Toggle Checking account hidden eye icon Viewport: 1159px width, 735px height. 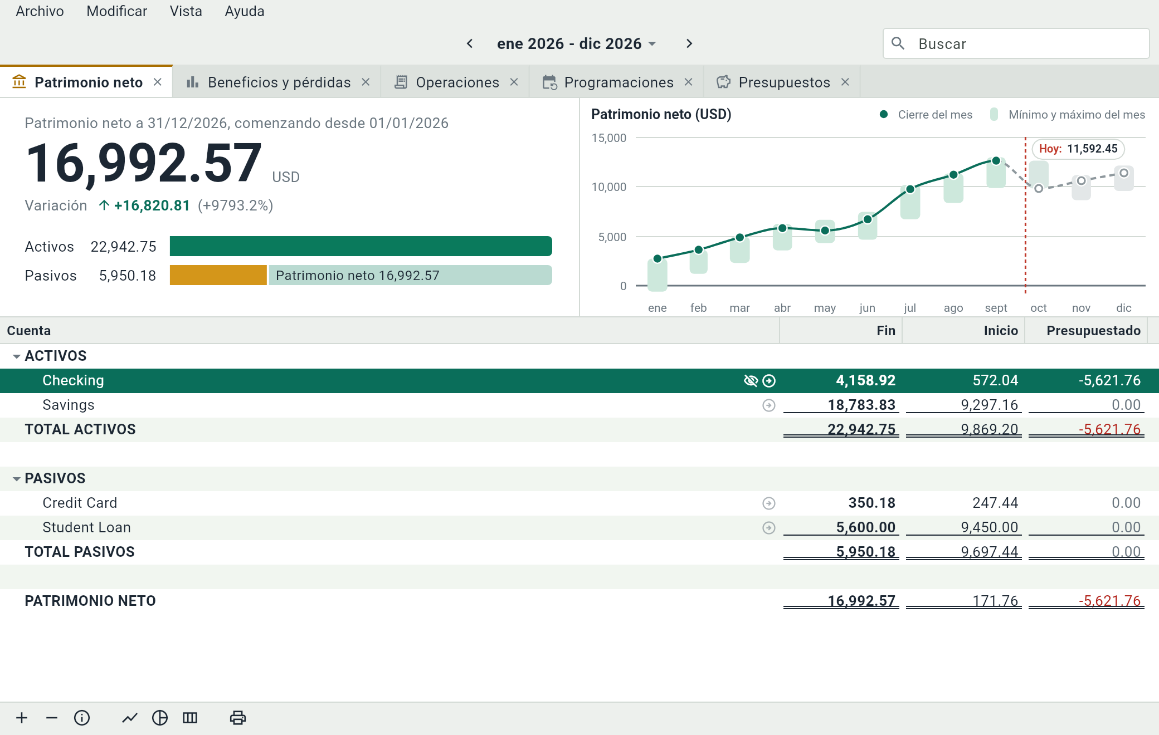[x=751, y=381]
